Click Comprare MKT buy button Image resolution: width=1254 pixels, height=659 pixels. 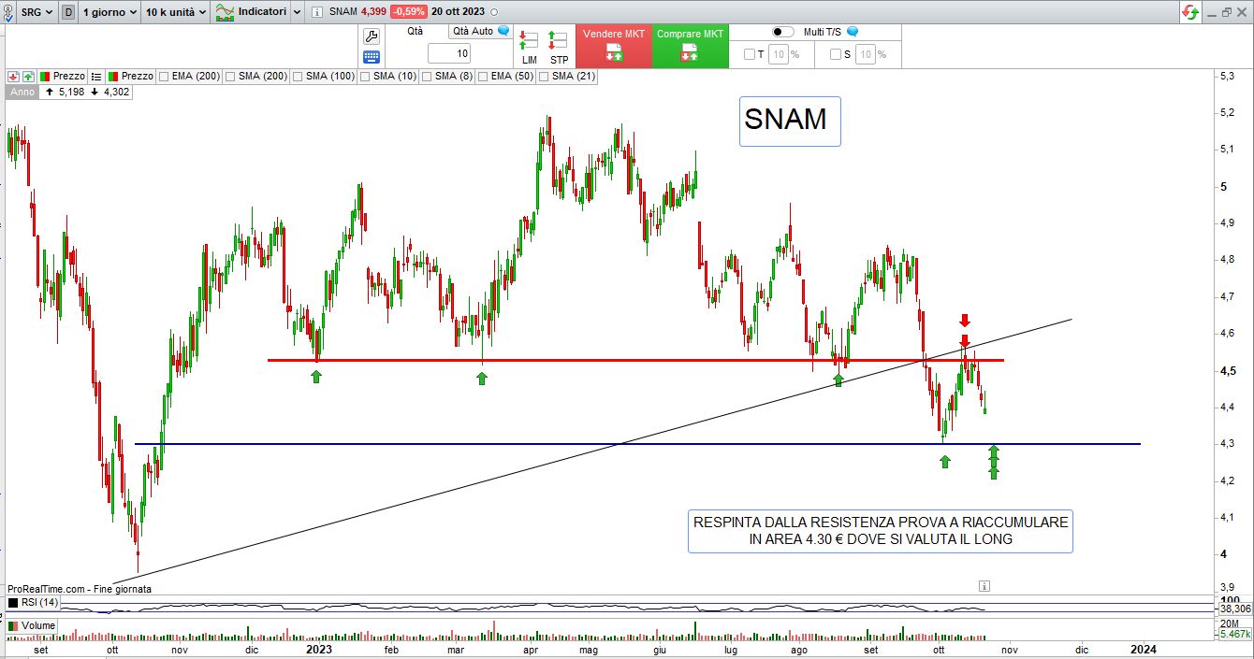coord(690,46)
